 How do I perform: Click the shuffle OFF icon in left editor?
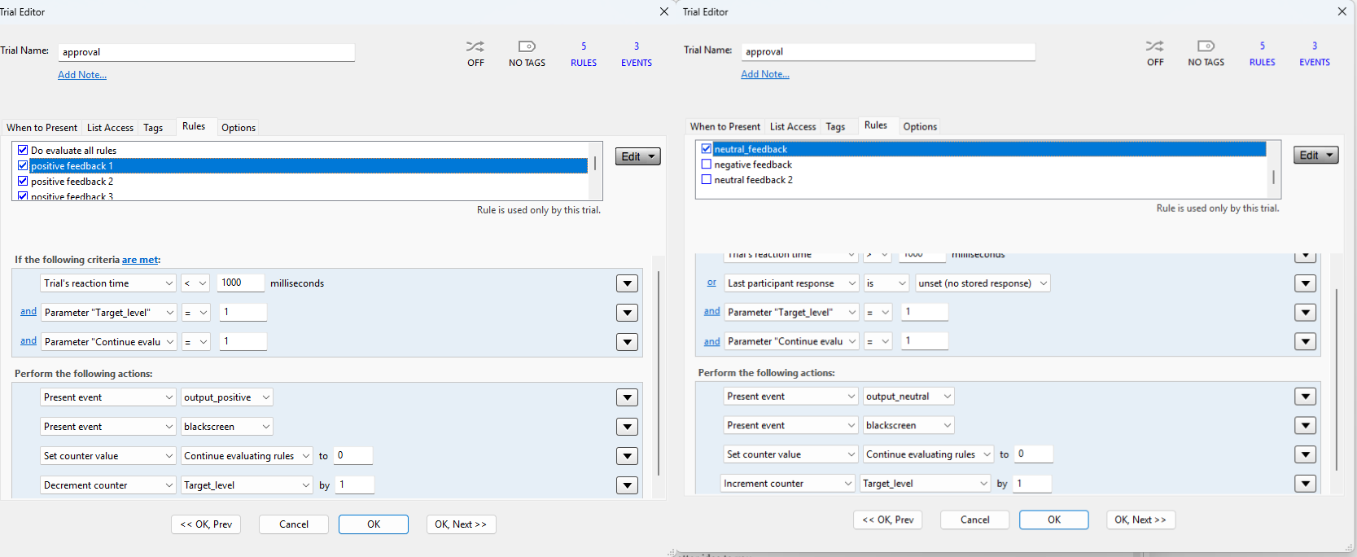pyautogui.click(x=475, y=47)
